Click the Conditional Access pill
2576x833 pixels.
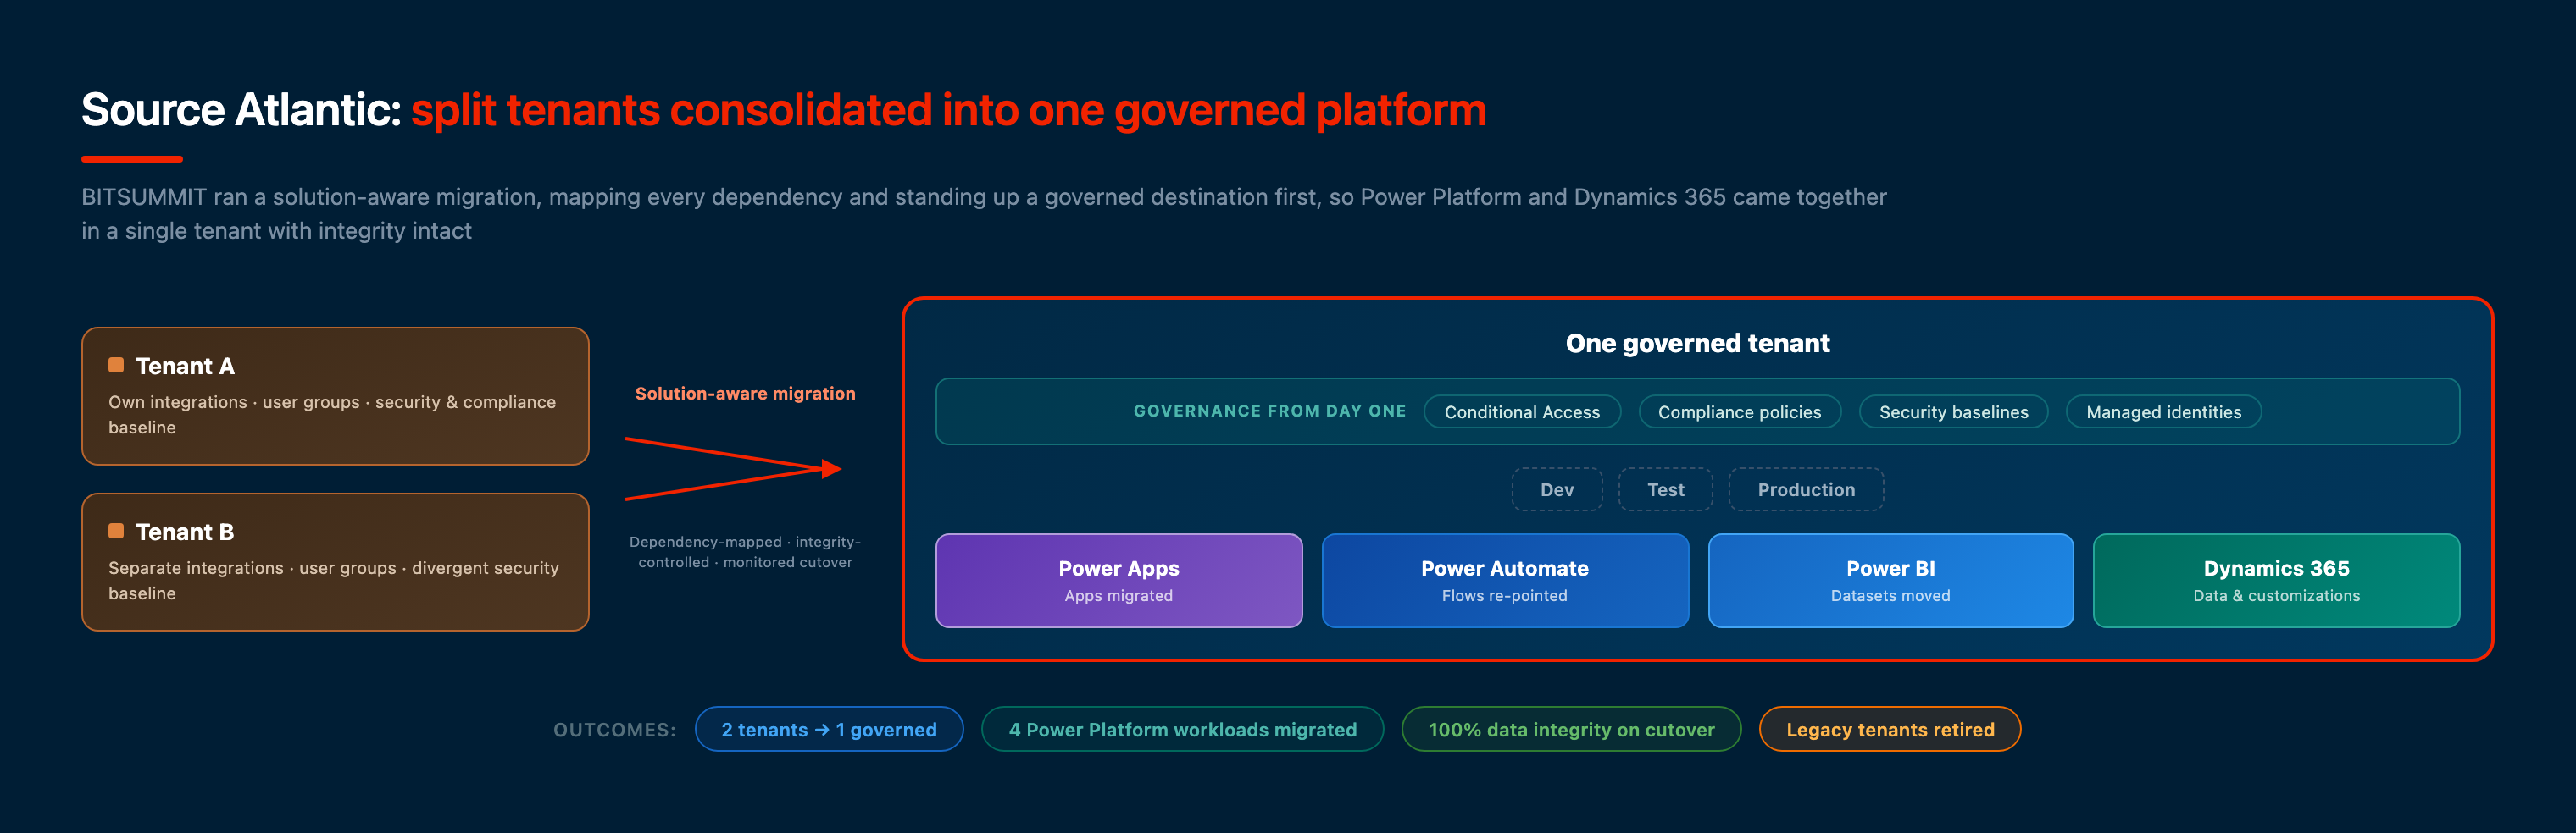[1522, 411]
